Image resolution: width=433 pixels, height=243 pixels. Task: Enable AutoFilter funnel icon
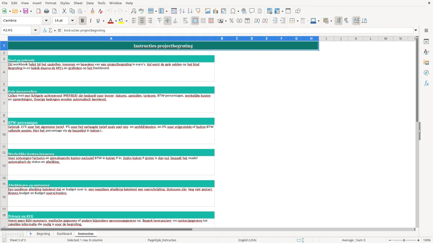tap(198, 11)
